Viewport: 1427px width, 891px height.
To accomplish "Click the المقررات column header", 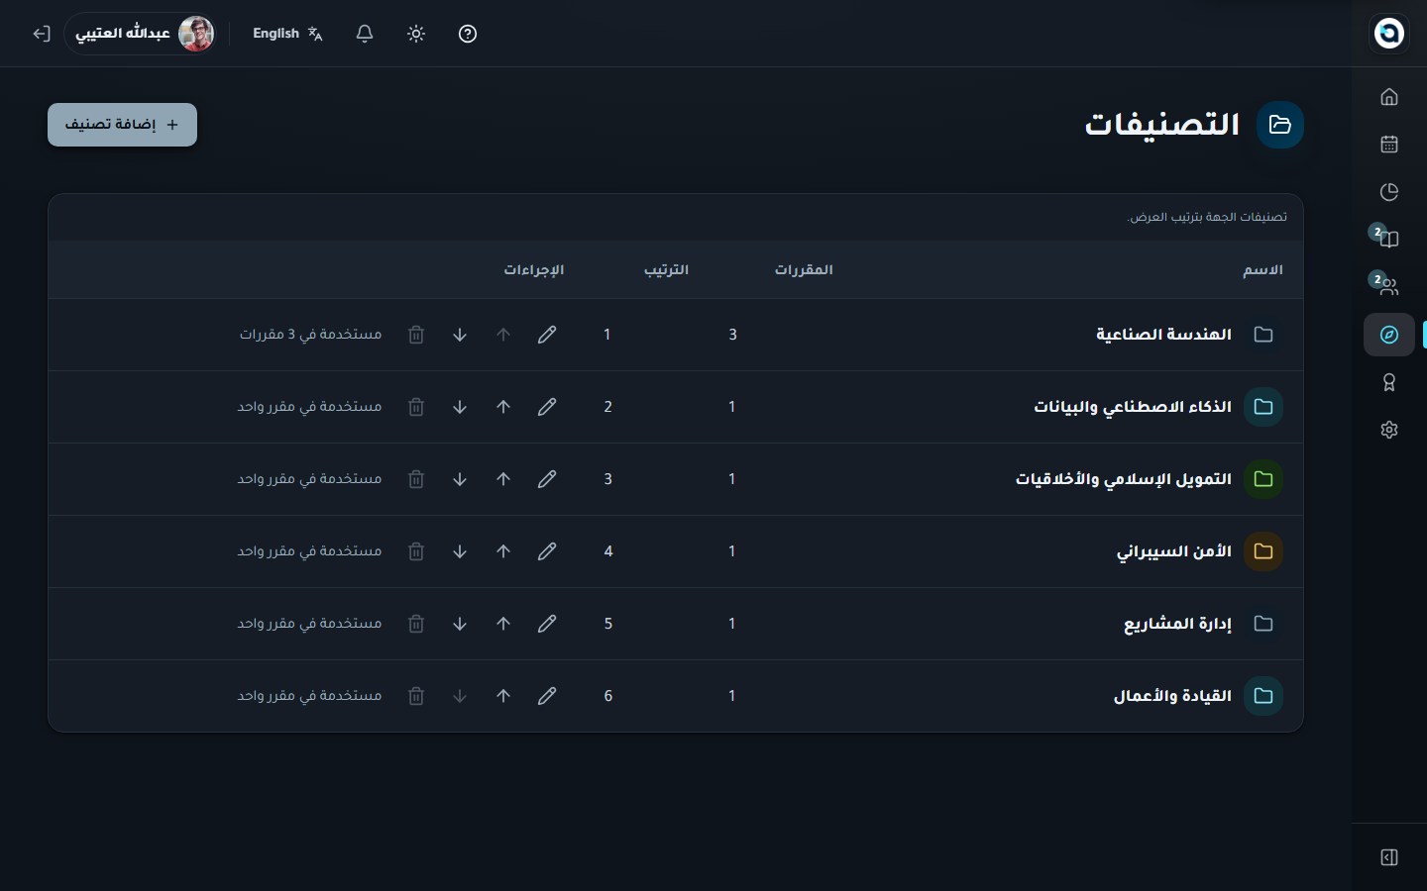I will [804, 270].
